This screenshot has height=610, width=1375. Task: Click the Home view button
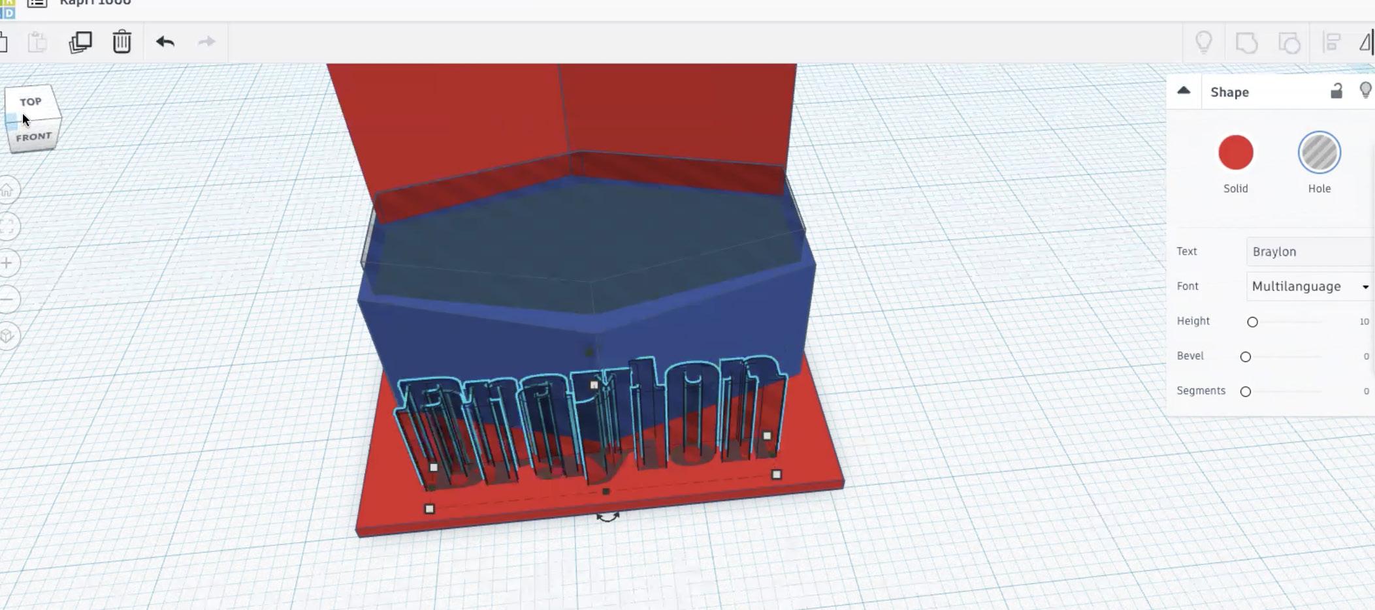tap(8, 190)
